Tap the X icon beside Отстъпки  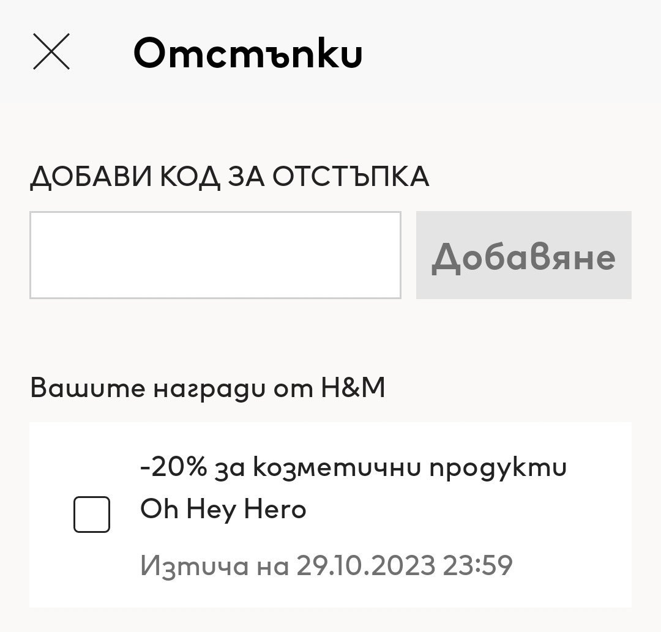(51, 51)
